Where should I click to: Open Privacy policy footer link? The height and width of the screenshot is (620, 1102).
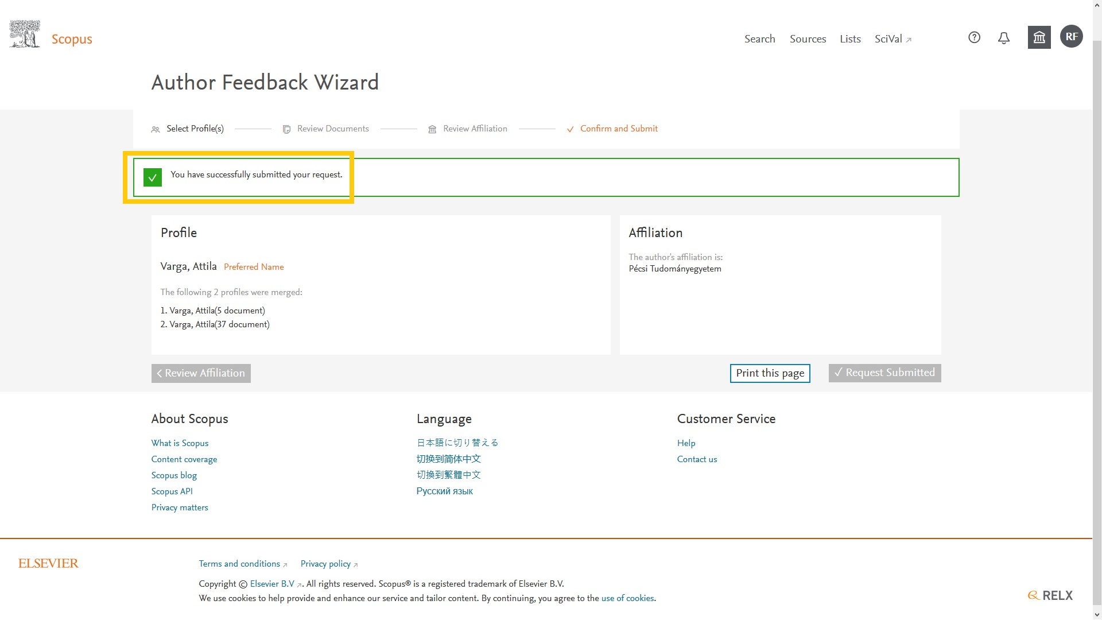(329, 564)
